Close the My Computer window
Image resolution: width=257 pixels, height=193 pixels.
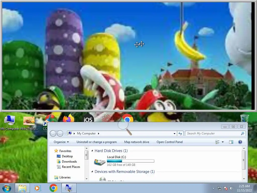[241, 127]
